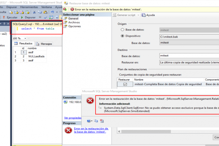Click the Restaurar en última copia field
Image resolution: width=219 pixels, height=146 pixels.
click(x=189, y=62)
